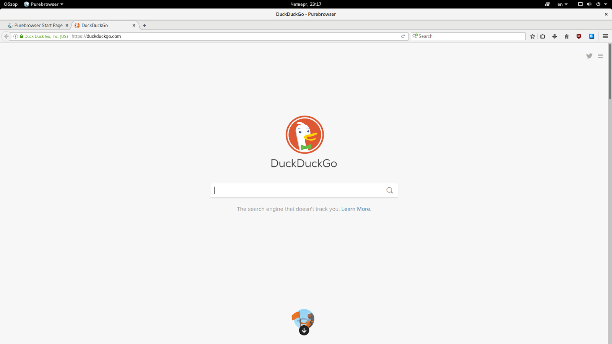Open the Обзор activities overview
Viewport: 612px width, 344px height.
click(x=11, y=4)
